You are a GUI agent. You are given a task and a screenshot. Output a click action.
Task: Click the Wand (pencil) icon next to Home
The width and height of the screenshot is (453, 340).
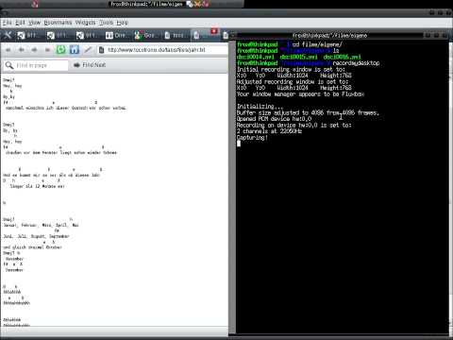(x=88, y=50)
